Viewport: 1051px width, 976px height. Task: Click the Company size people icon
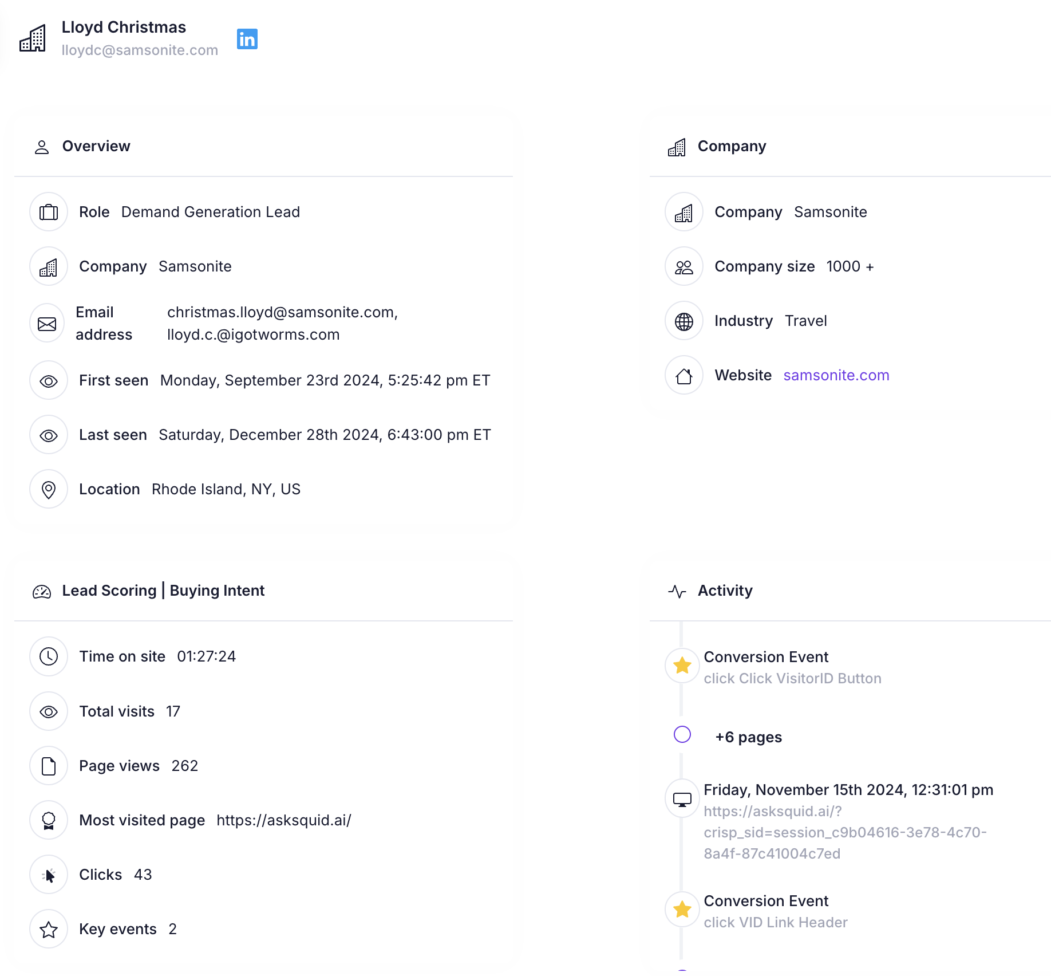[x=683, y=267]
